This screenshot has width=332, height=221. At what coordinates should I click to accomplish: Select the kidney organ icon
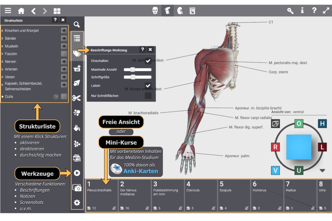click(180, 10)
